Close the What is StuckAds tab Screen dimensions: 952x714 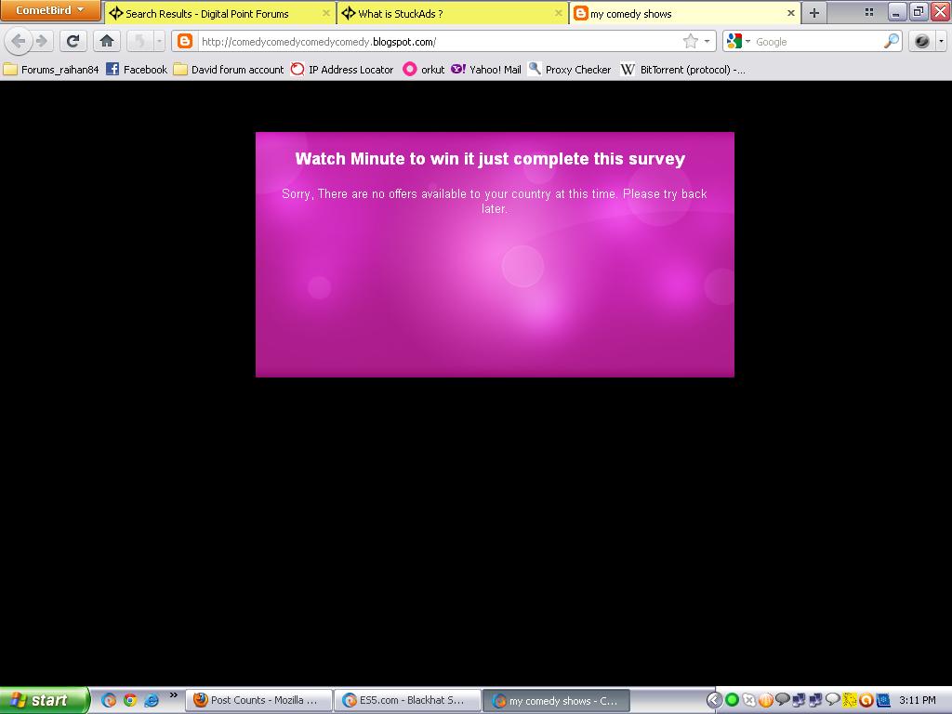(x=558, y=13)
